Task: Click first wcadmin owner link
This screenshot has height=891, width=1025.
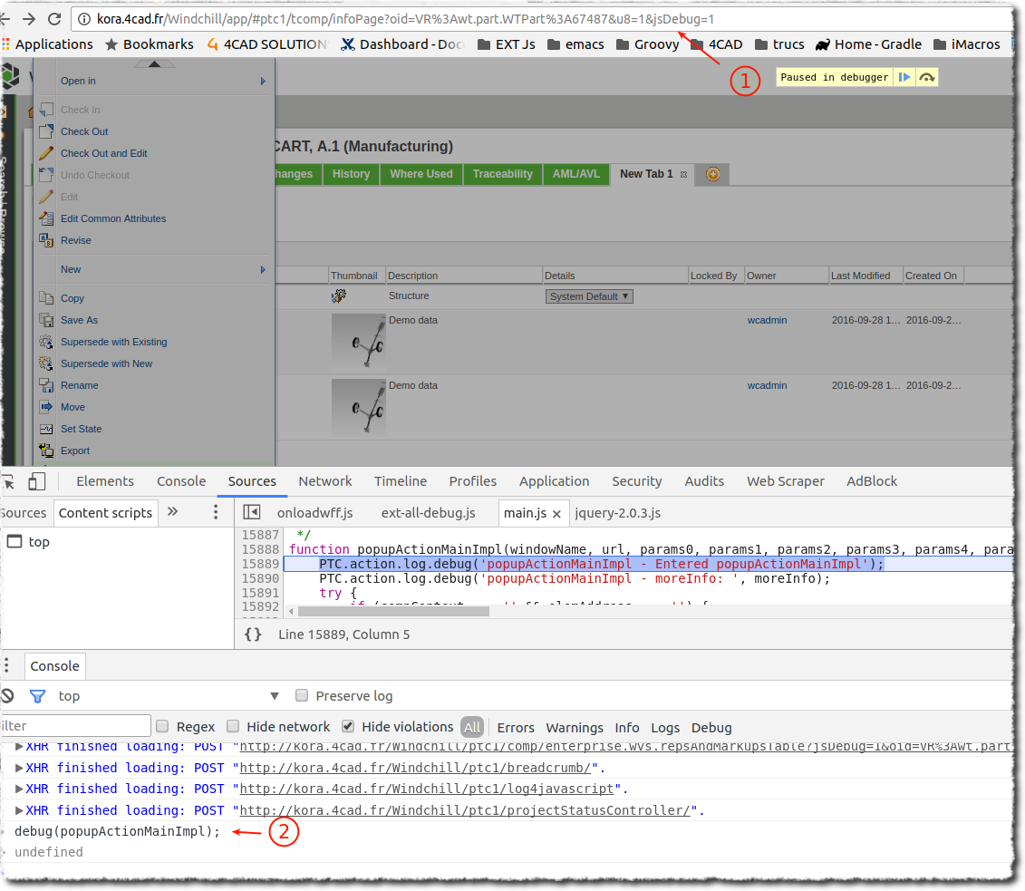Action: pos(767,320)
